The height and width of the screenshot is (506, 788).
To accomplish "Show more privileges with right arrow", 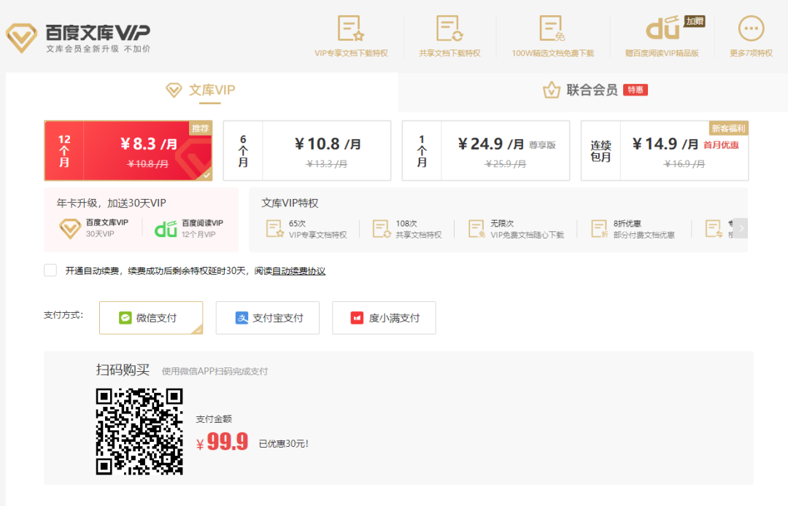I will point(741,228).
